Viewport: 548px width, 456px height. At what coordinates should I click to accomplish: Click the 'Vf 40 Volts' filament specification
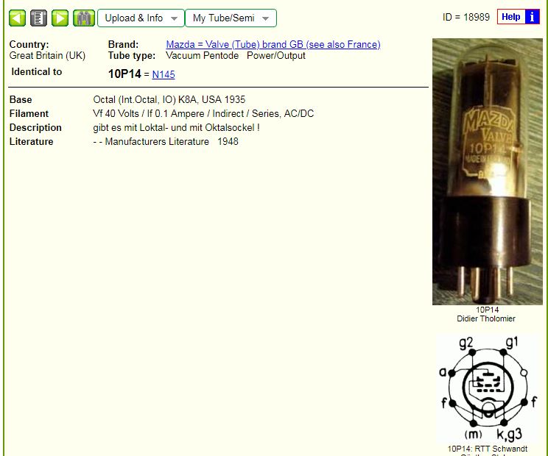click(116, 113)
